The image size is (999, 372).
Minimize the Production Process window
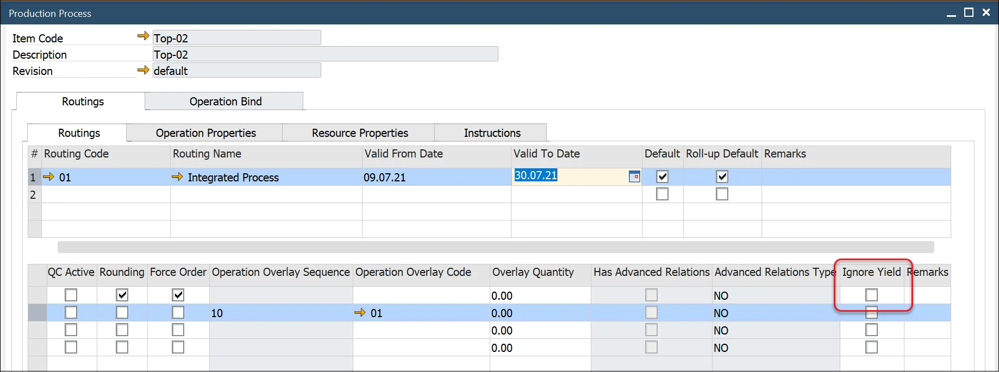[x=951, y=14]
